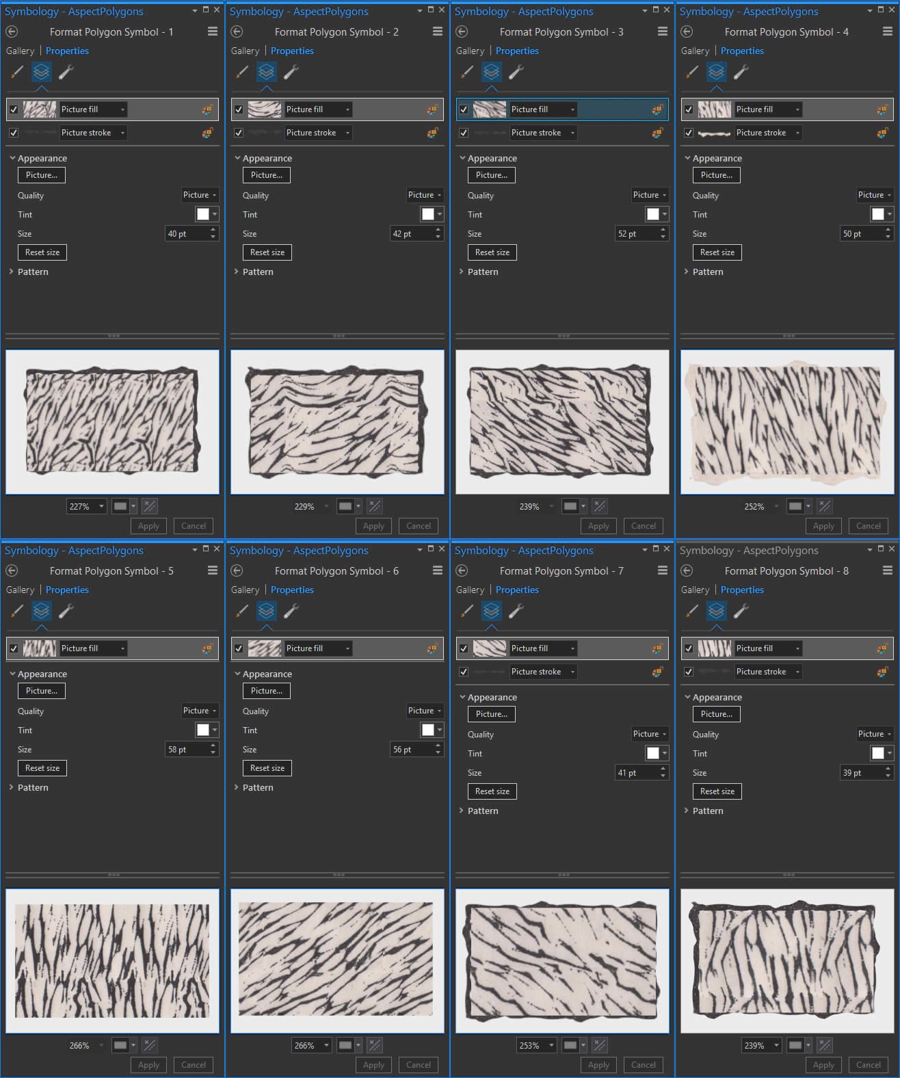Click attribute mapping icon for Picture stroke, panel 4
The height and width of the screenshot is (1078, 900).
(882, 133)
